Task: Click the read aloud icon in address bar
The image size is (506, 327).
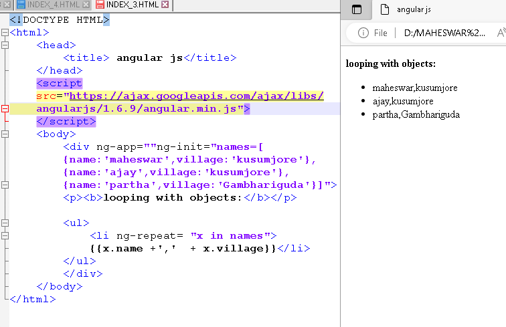Action: click(500, 33)
